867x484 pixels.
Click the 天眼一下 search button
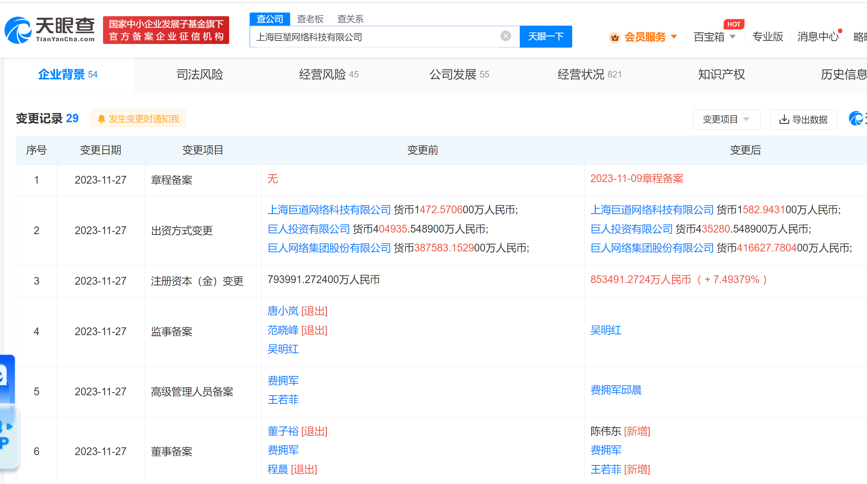[x=546, y=36]
